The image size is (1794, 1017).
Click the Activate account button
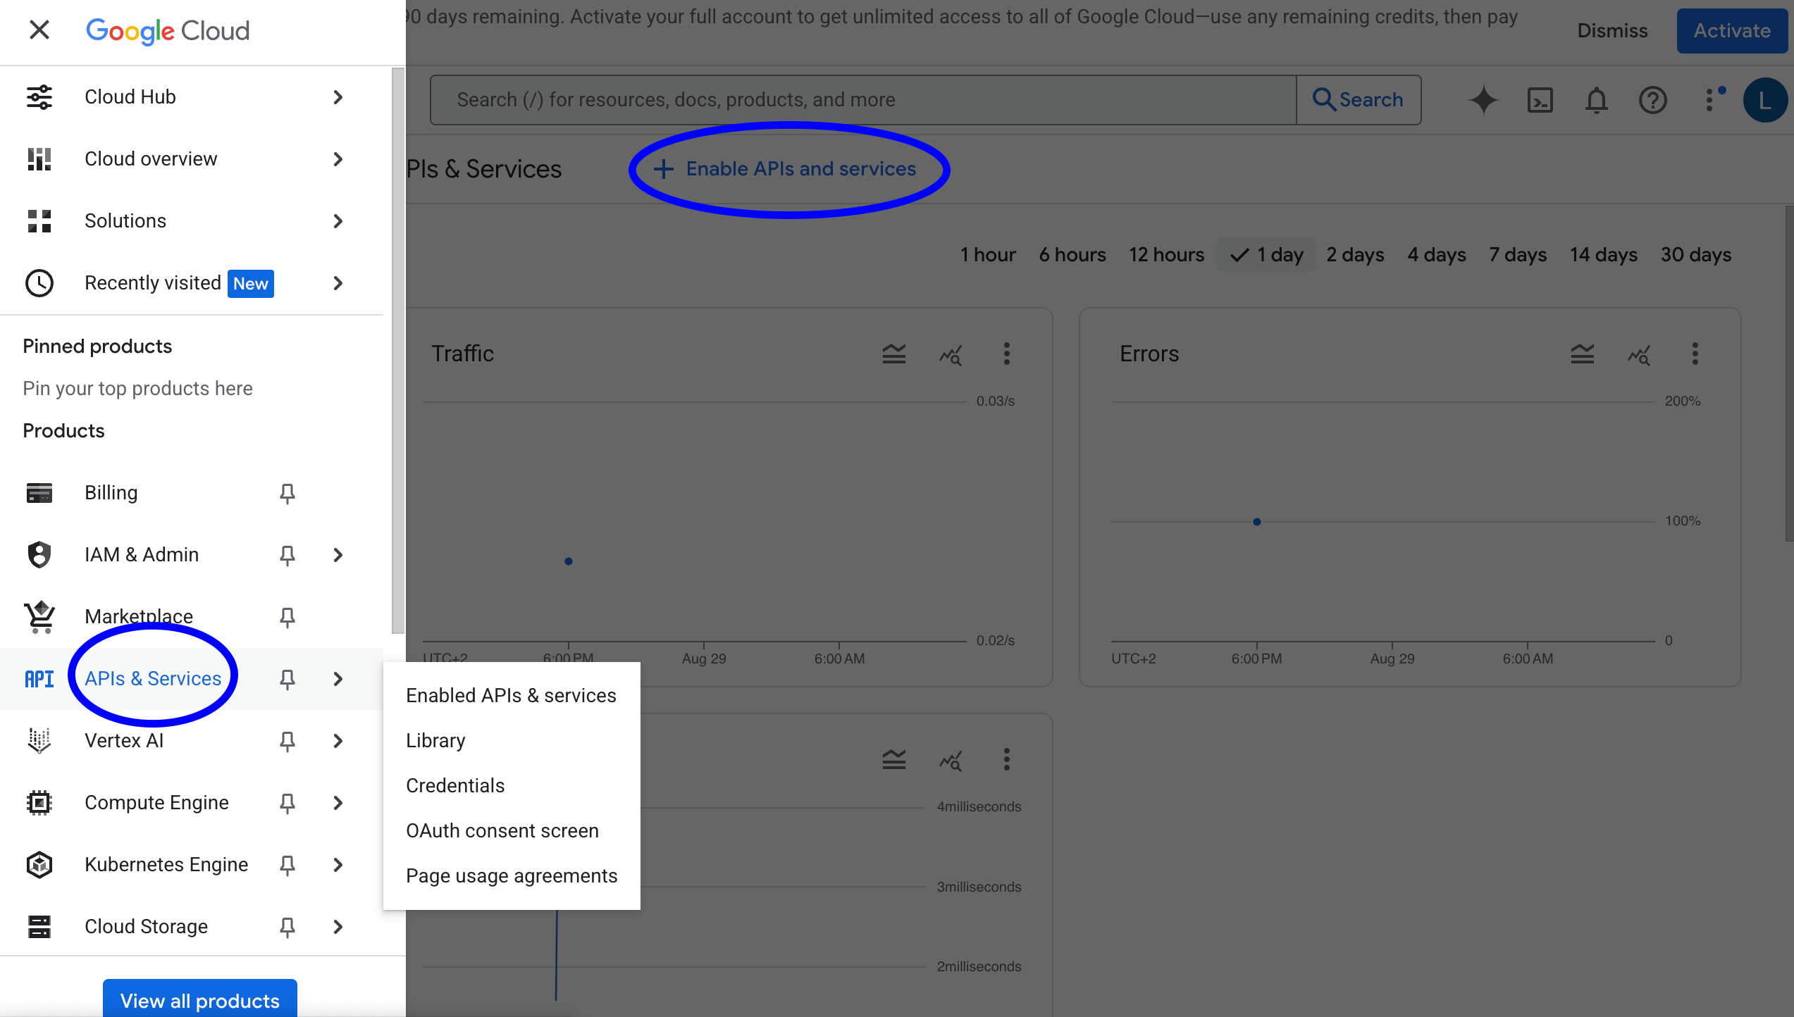point(1731,30)
